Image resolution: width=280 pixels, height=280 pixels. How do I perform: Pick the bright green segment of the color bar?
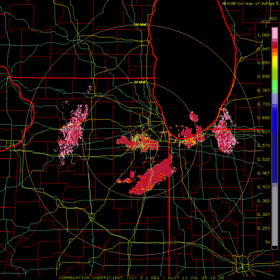275,85
